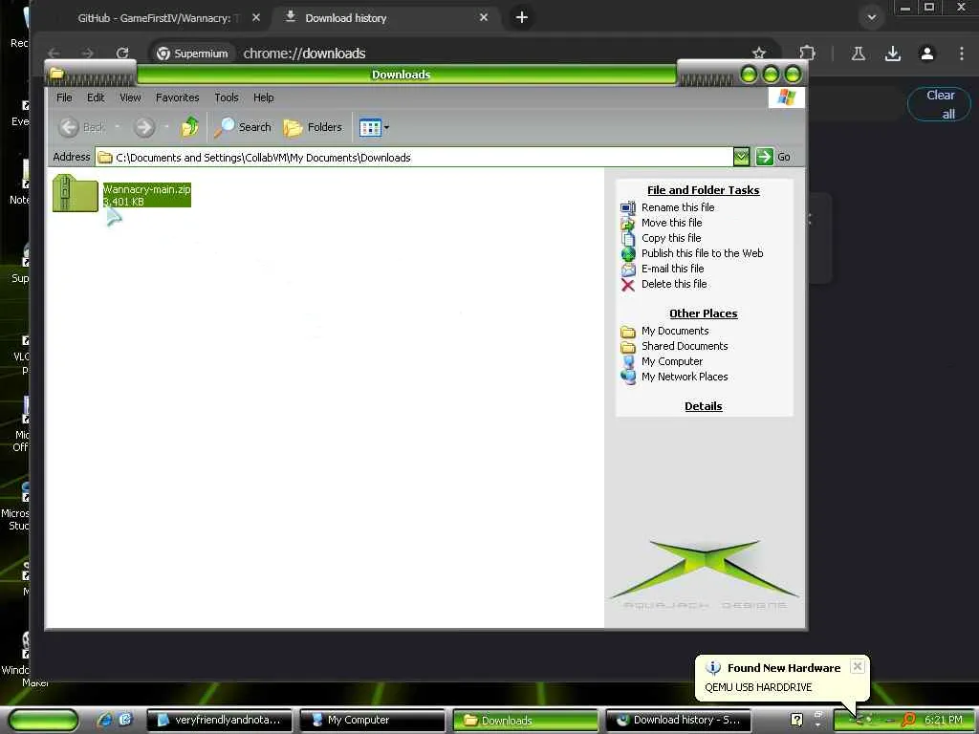
Task: Expand the Back history dropdown arrow
Action: [117, 127]
